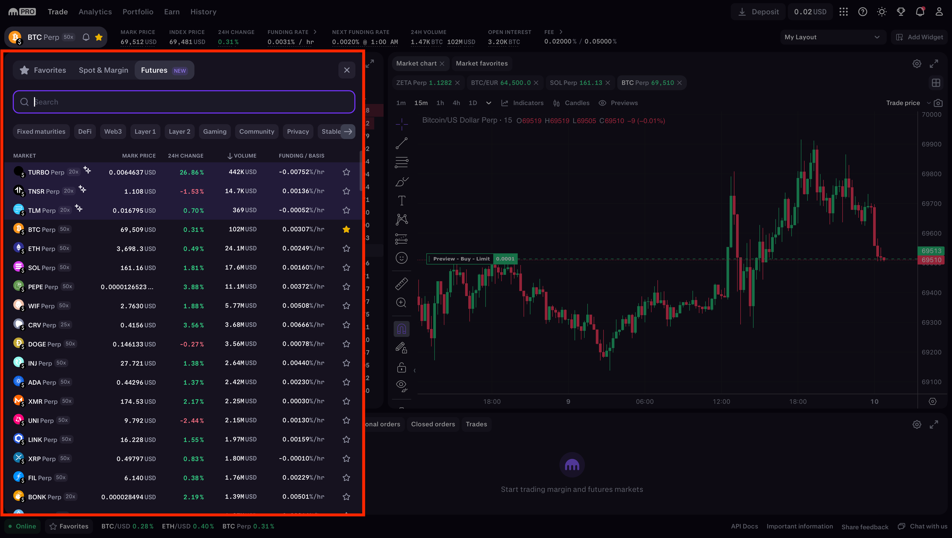Viewport: 952px width, 538px height.
Task: Toggle stay in drawing mode
Action: (x=401, y=348)
